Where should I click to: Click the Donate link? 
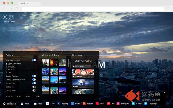click(x=37, y=96)
